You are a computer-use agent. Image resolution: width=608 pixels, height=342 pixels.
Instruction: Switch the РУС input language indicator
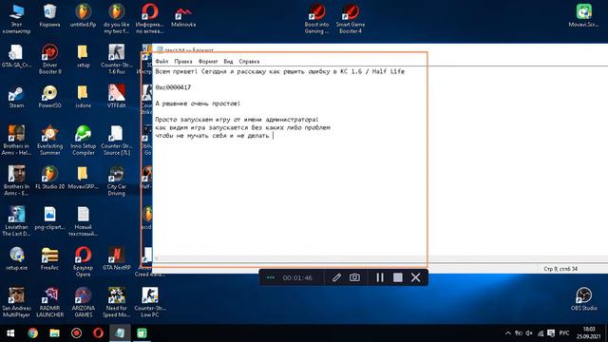[564, 333]
